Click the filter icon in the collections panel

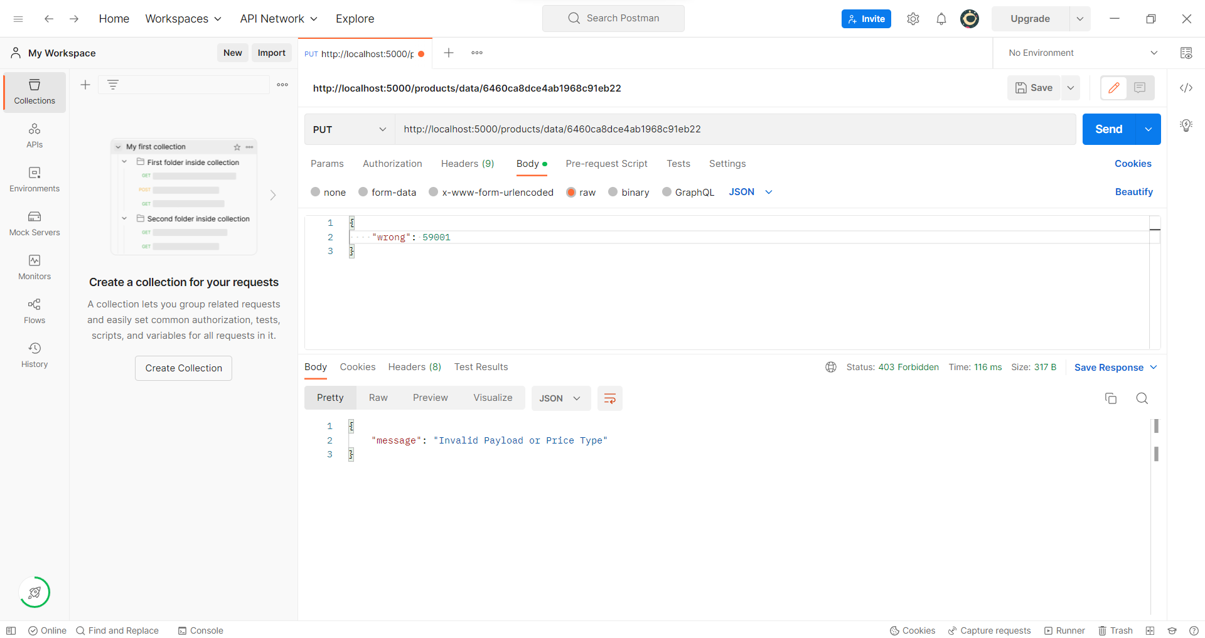tap(113, 85)
